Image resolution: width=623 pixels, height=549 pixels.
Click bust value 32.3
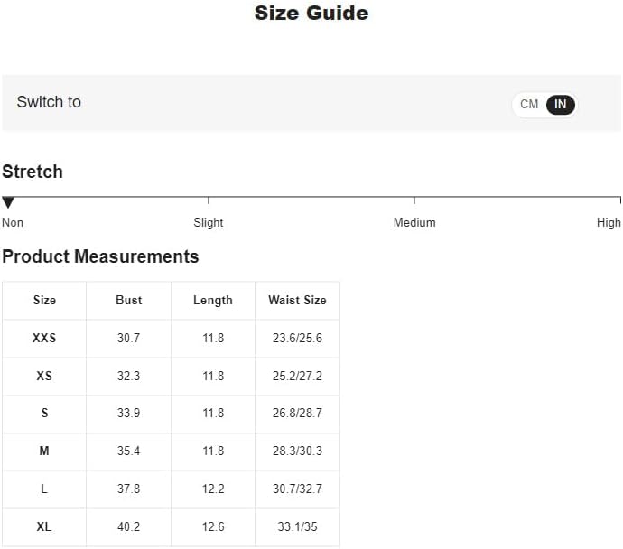(128, 376)
